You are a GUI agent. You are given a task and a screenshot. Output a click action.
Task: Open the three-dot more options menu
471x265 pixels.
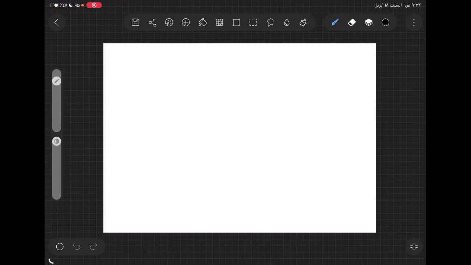pos(414,22)
